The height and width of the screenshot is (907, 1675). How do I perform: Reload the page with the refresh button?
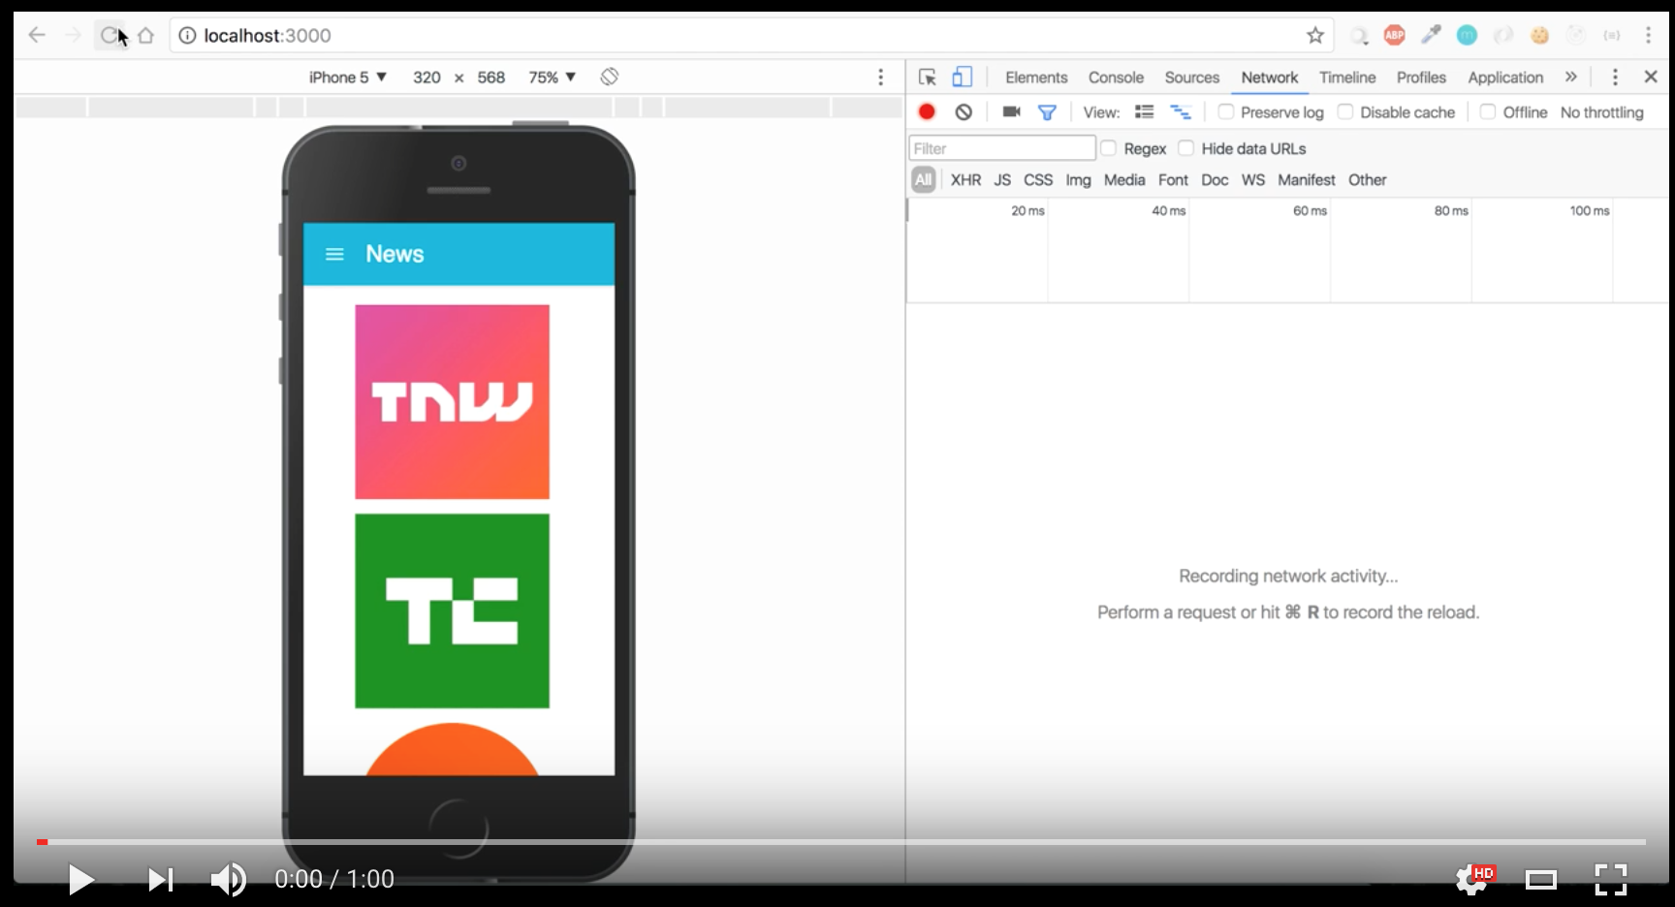[x=110, y=34]
